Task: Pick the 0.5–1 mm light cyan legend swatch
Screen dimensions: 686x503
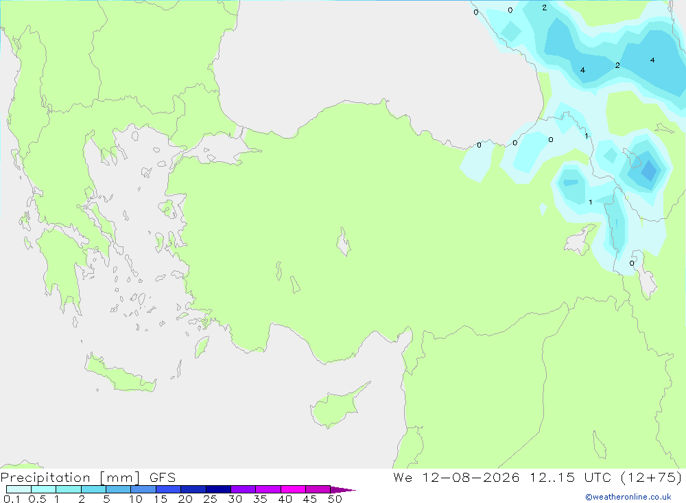Action: (x=44, y=489)
